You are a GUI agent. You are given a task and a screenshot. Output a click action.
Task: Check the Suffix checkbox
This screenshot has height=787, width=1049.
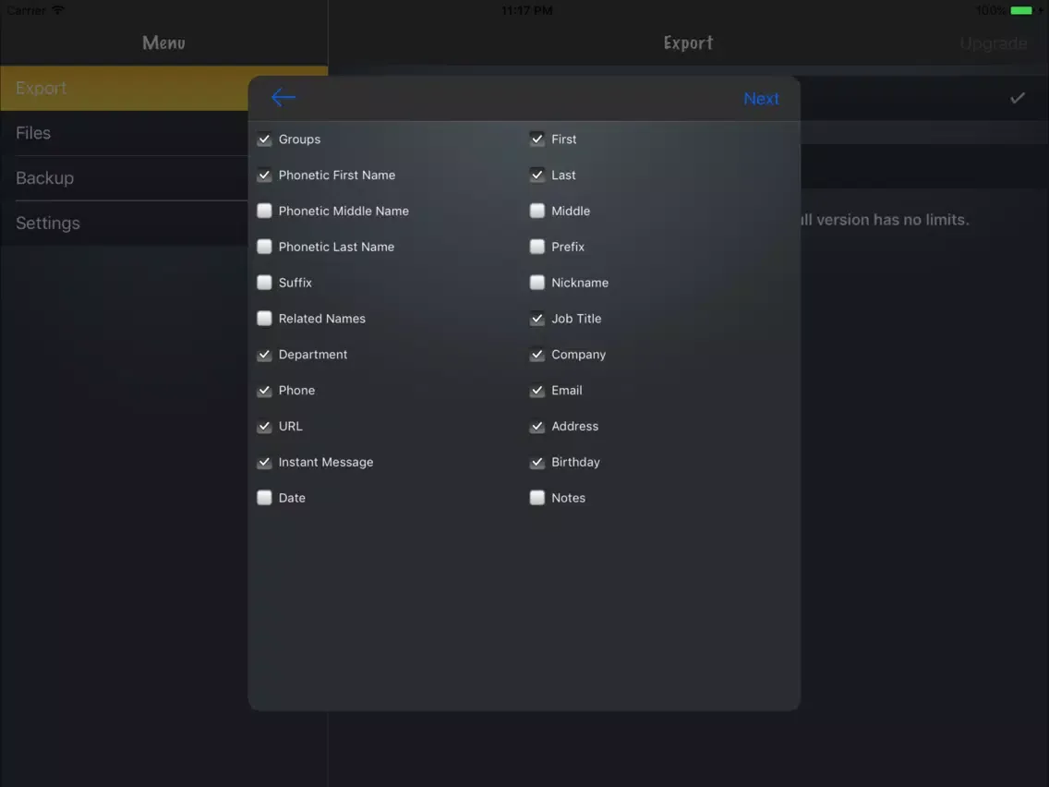pyautogui.click(x=264, y=283)
